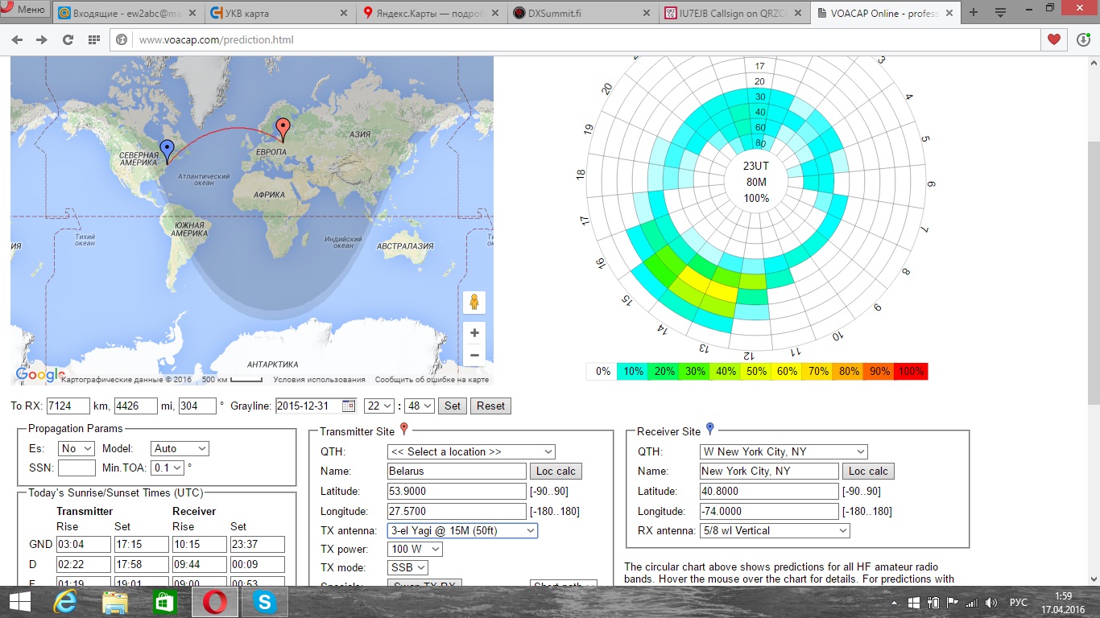Click the Grayline Reset button
Image resolution: width=1100 pixels, height=618 pixels.
490,406
